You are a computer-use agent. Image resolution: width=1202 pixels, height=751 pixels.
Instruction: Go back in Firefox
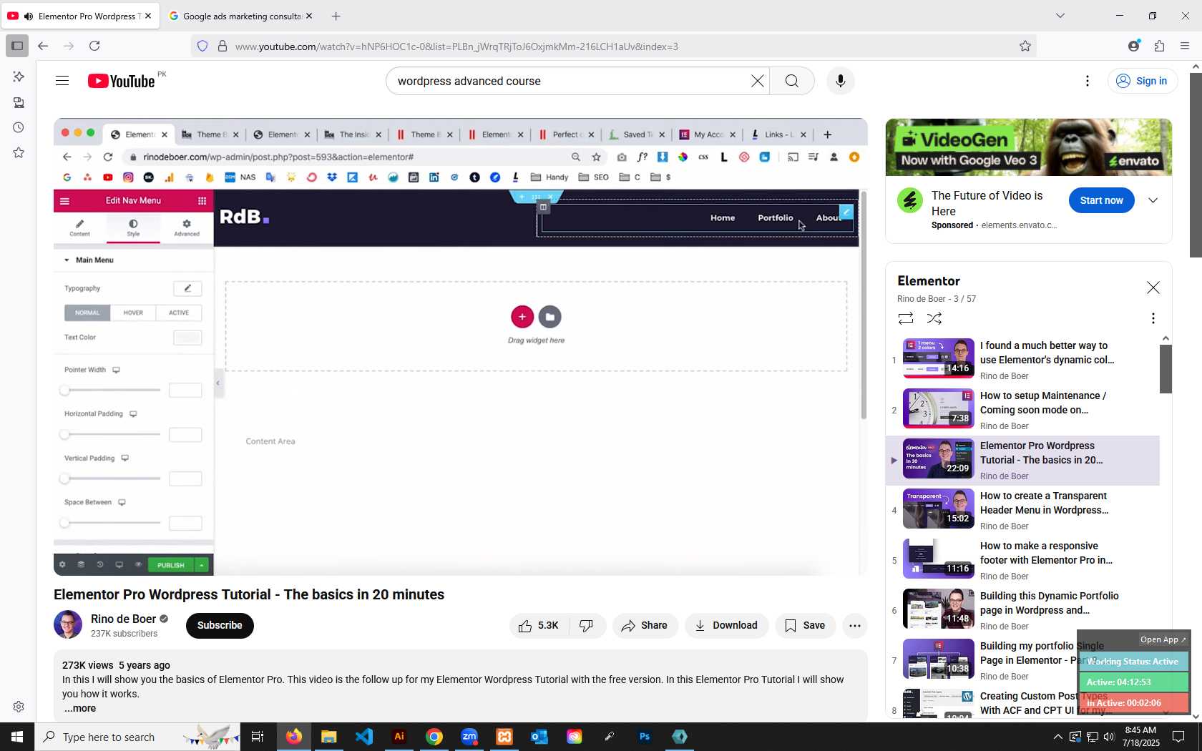coord(43,46)
